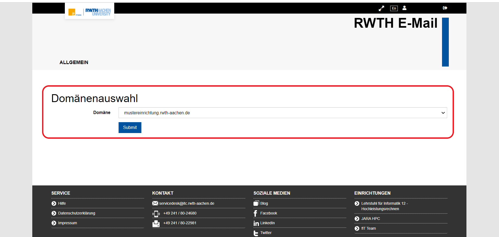Viewport: 499px width, 237px height.
Task: Switch language with the En icon
Action: coord(394,8)
